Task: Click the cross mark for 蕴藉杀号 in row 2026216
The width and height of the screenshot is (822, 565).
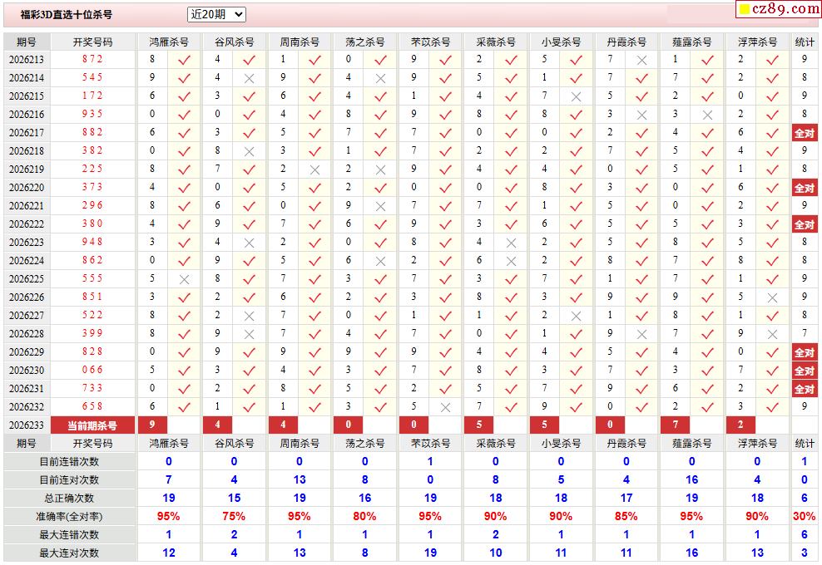Action: pyautogui.click(x=707, y=115)
